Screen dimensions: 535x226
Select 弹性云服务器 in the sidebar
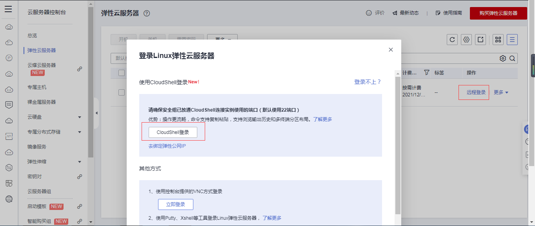(42, 50)
